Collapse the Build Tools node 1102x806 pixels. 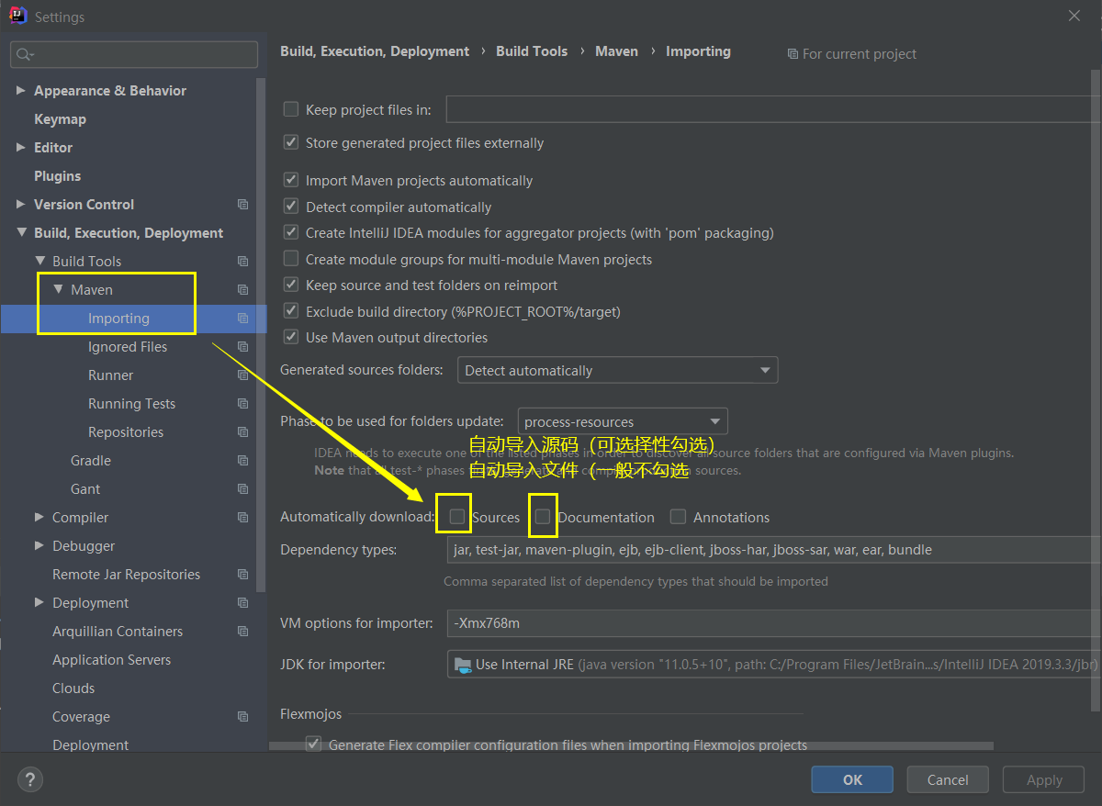point(39,262)
